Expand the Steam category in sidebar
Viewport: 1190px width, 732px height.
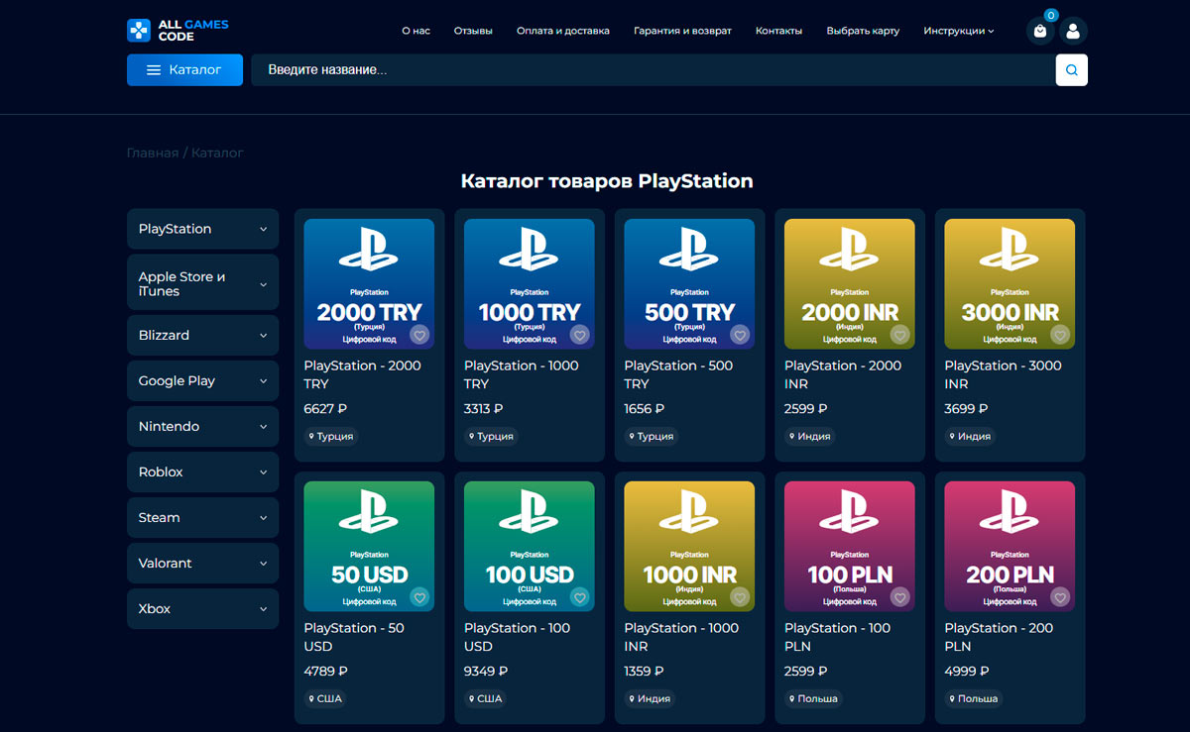202,518
